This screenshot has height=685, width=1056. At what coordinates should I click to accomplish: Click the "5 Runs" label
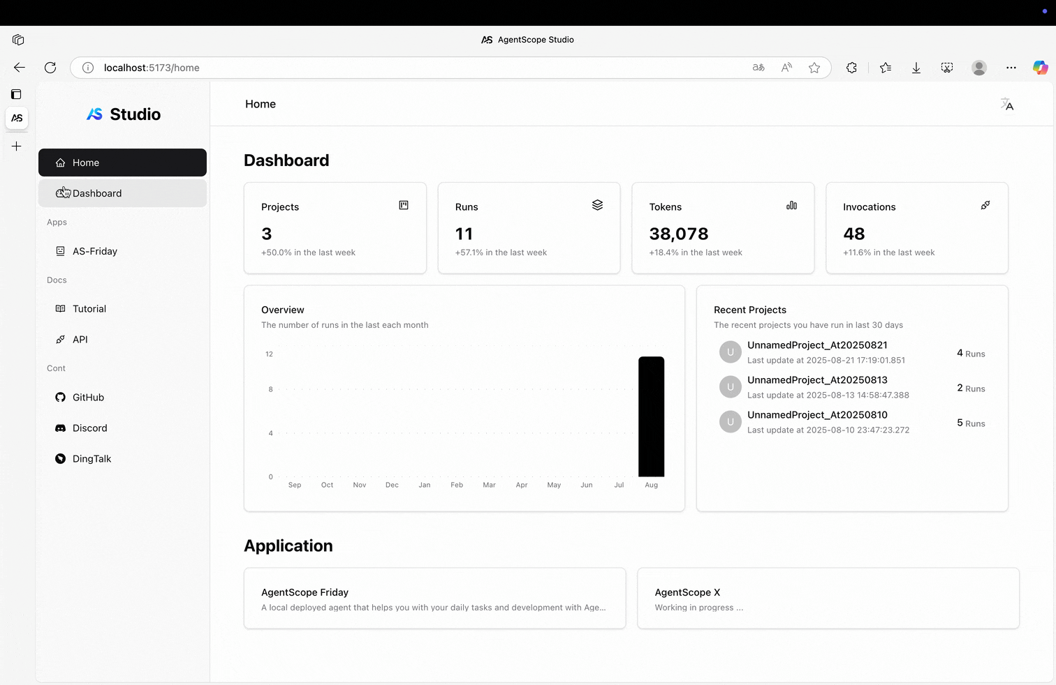point(971,423)
